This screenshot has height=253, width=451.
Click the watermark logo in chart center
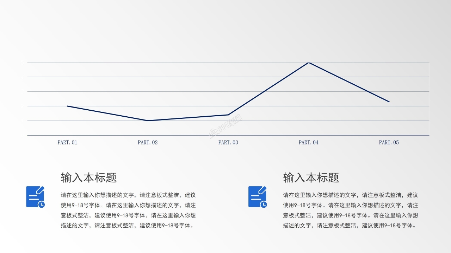[x=226, y=126]
